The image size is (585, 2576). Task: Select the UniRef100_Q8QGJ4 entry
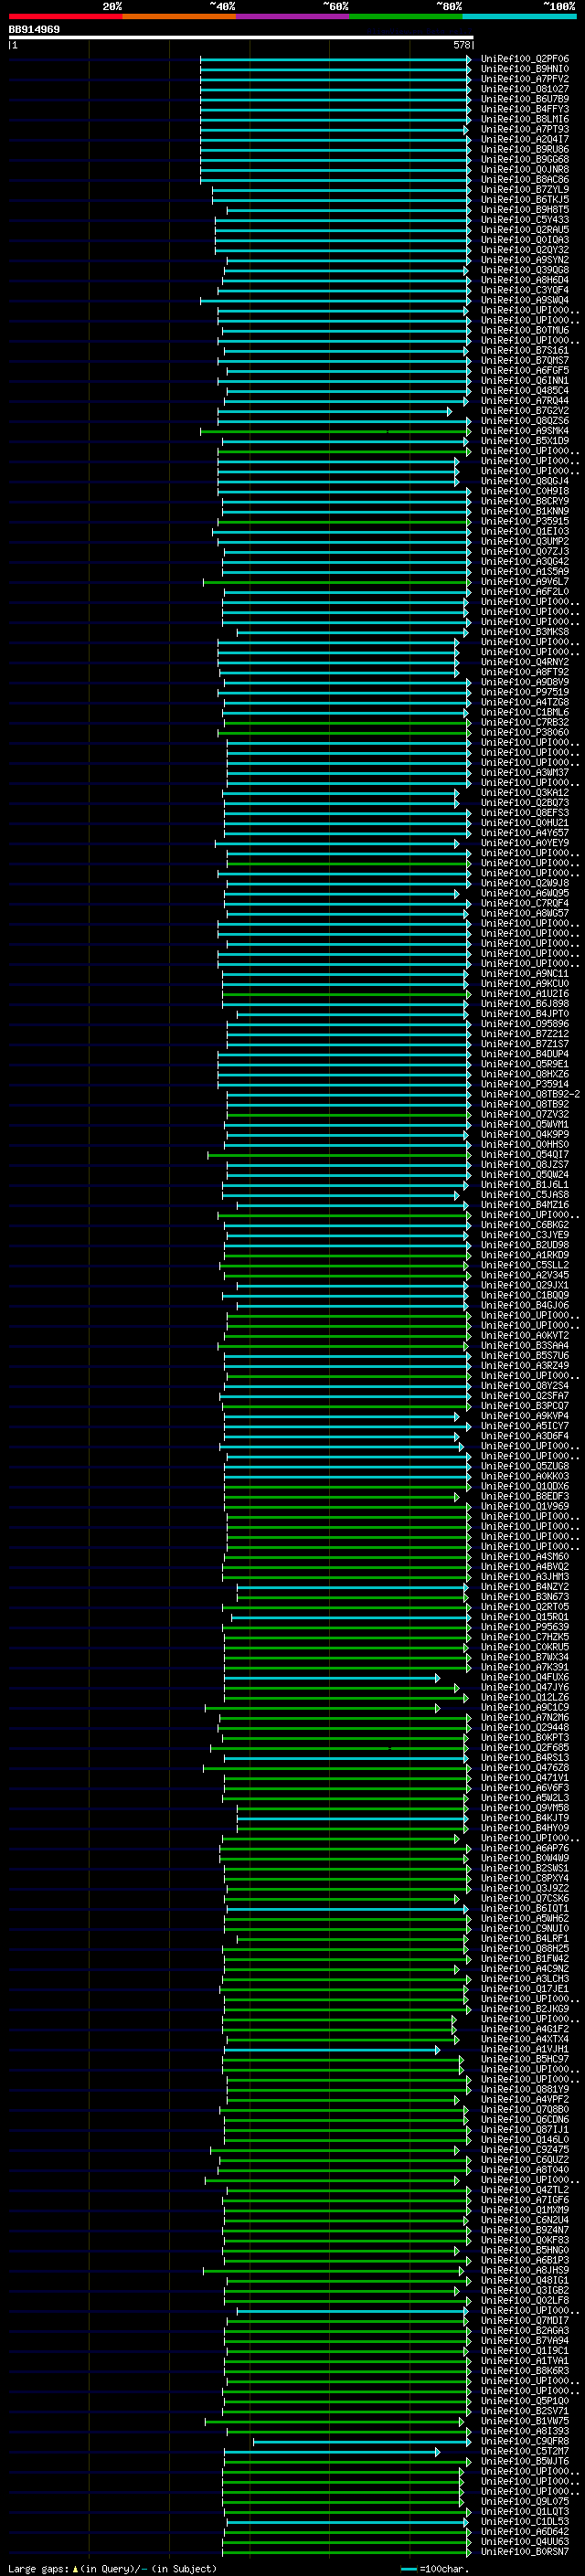click(525, 481)
